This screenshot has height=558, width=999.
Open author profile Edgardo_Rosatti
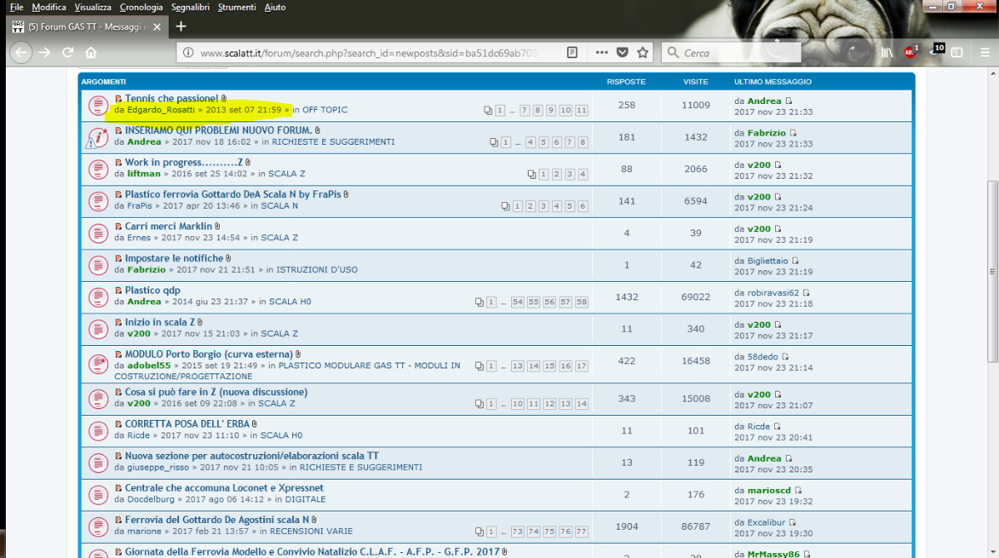[161, 110]
